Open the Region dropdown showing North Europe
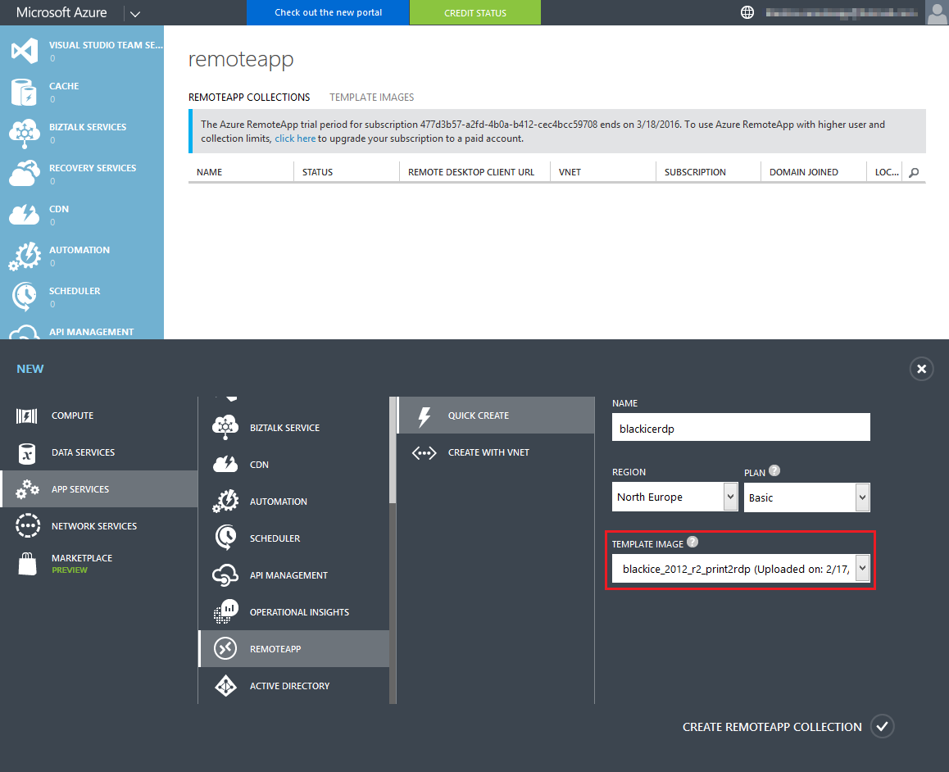Viewport: 949px width, 772px height. point(674,497)
